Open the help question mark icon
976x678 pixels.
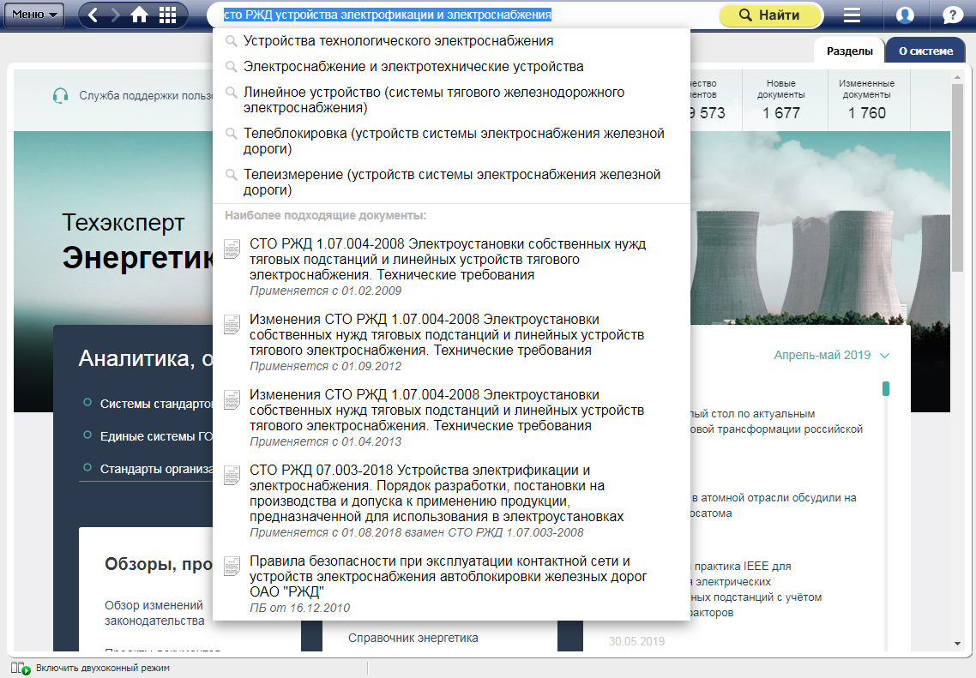click(952, 15)
